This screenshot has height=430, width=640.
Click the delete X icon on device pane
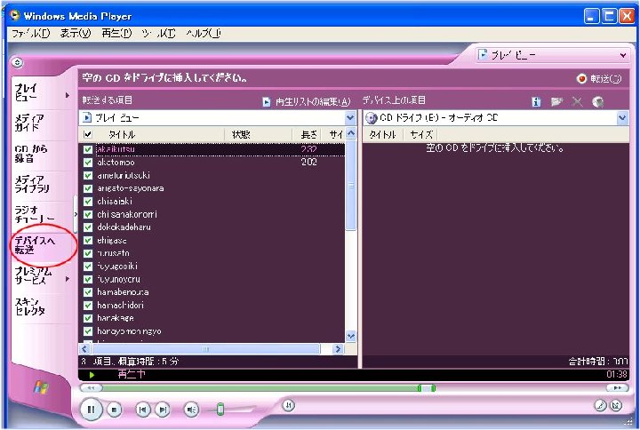(x=577, y=101)
